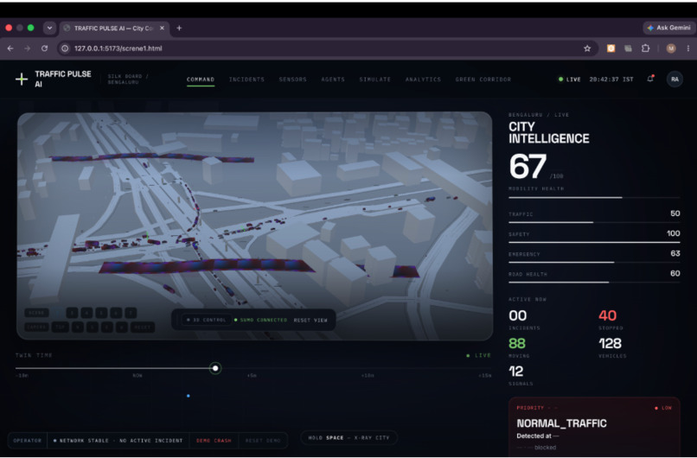Bookmark this page with the star icon
Viewport: 697px width, 458px height.
pyautogui.click(x=587, y=48)
